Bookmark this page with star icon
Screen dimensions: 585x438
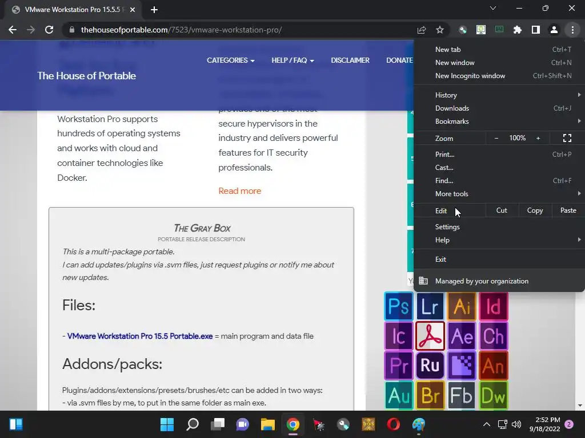point(440,30)
